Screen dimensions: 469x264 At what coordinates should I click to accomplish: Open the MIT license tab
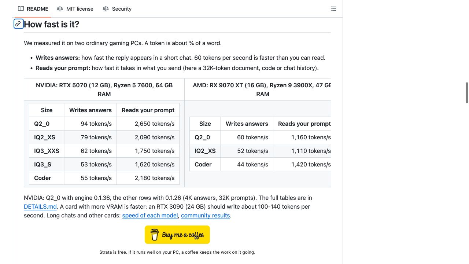tap(75, 9)
